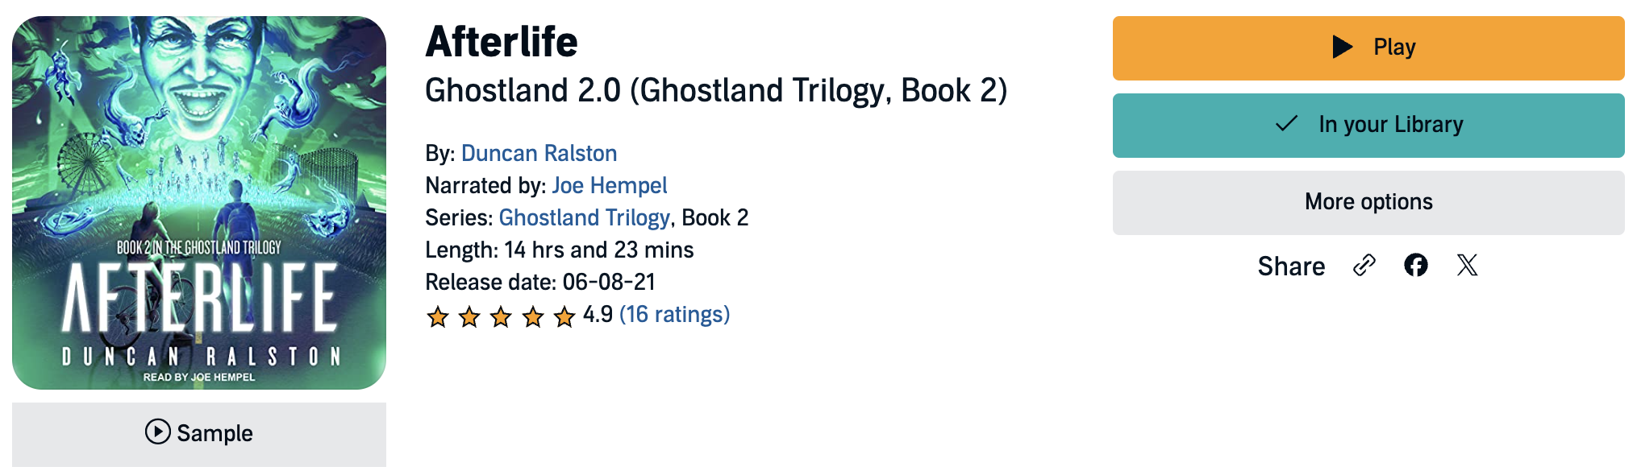Click the checkmark icon in library button
The width and height of the screenshot is (1637, 475).
[1287, 124]
